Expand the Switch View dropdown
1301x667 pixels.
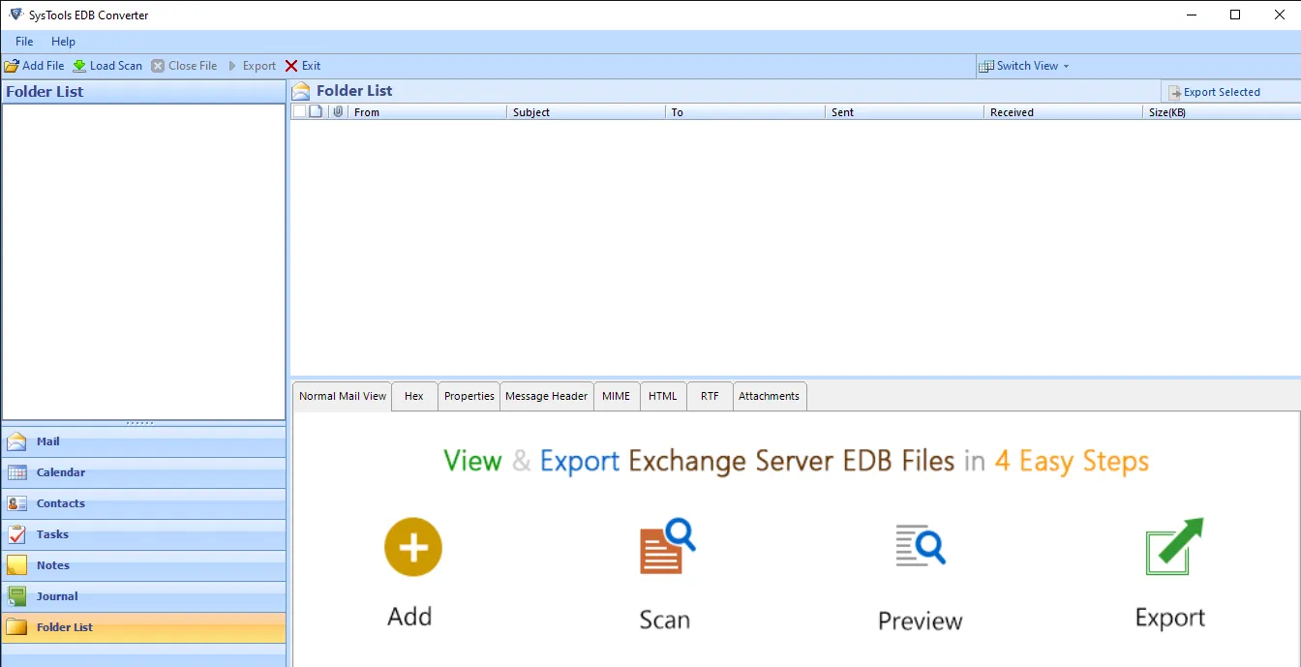[x=1026, y=66]
